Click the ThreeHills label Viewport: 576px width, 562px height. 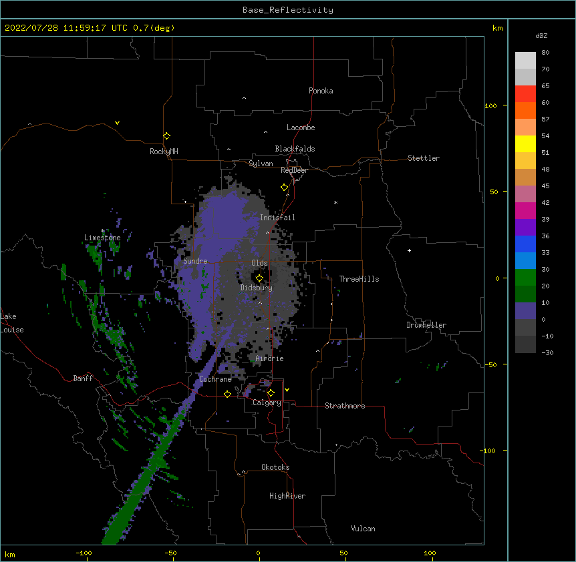coord(359,279)
